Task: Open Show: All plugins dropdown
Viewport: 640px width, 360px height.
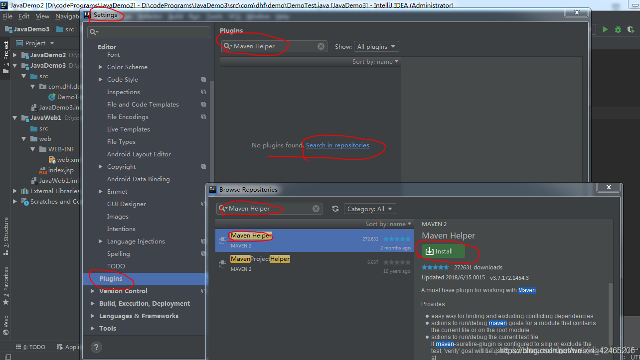Action: (376, 46)
